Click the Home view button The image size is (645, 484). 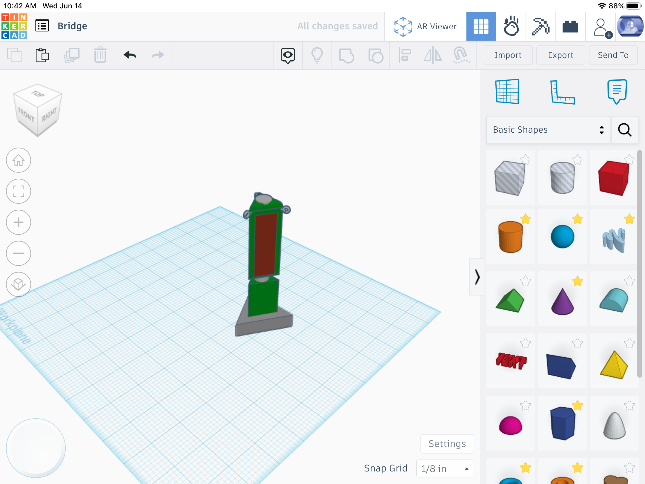click(x=19, y=160)
